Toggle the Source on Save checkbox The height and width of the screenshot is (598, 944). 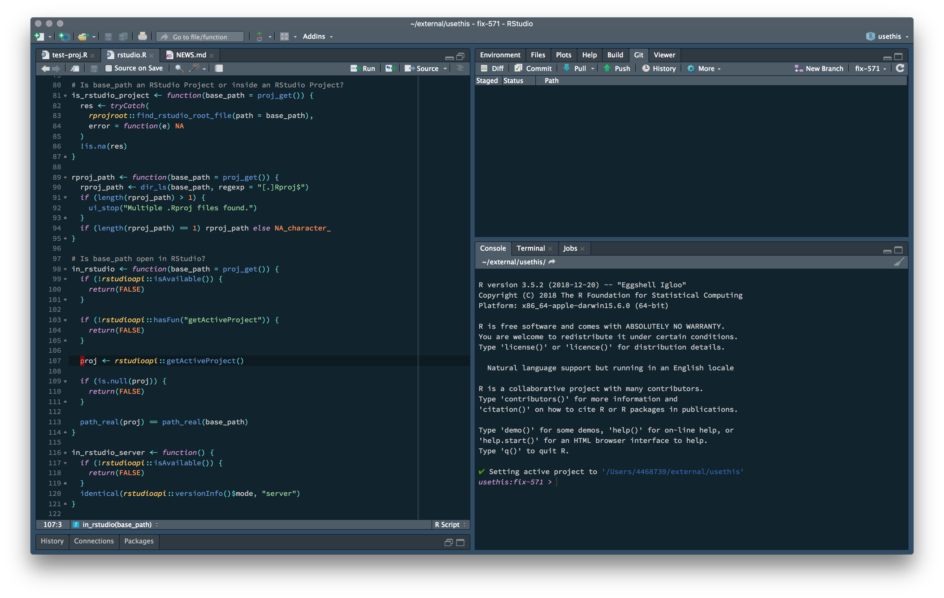point(109,68)
